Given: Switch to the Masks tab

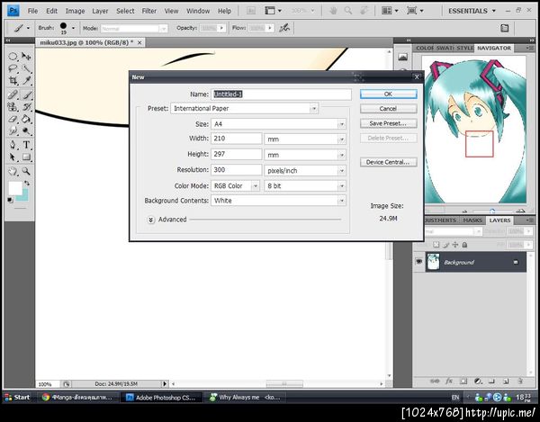Looking at the screenshot, I should [472, 220].
